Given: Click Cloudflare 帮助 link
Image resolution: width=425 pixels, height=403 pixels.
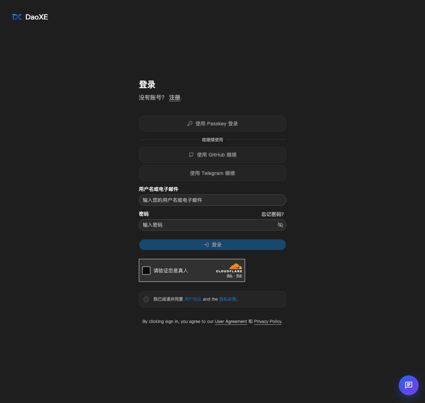Looking at the screenshot, I should point(239,276).
